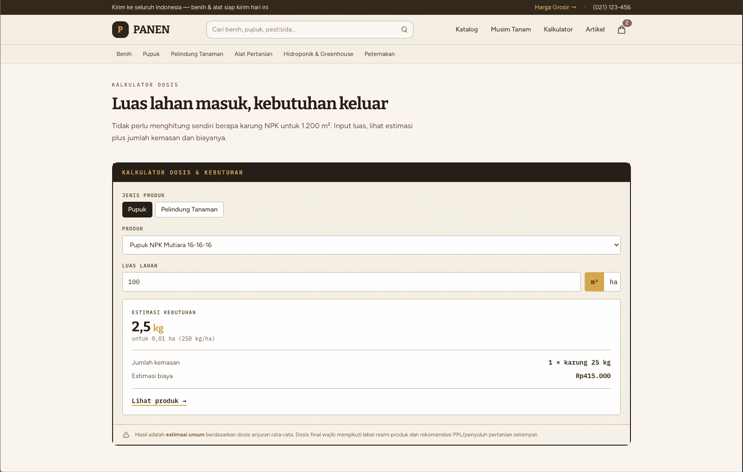Click the 'untuk 0,01 ha (250 kg/ha)' text
Screen dimensions: 743x472
(x=173, y=339)
